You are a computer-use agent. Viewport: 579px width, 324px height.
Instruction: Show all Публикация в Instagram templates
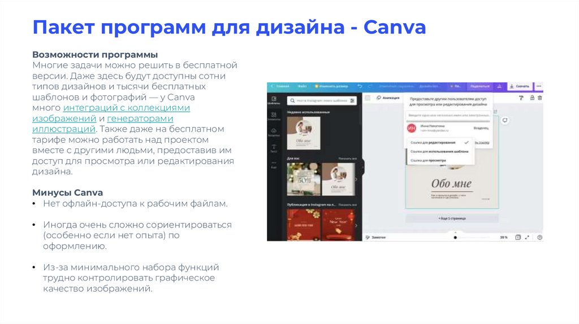[x=348, y=204]
